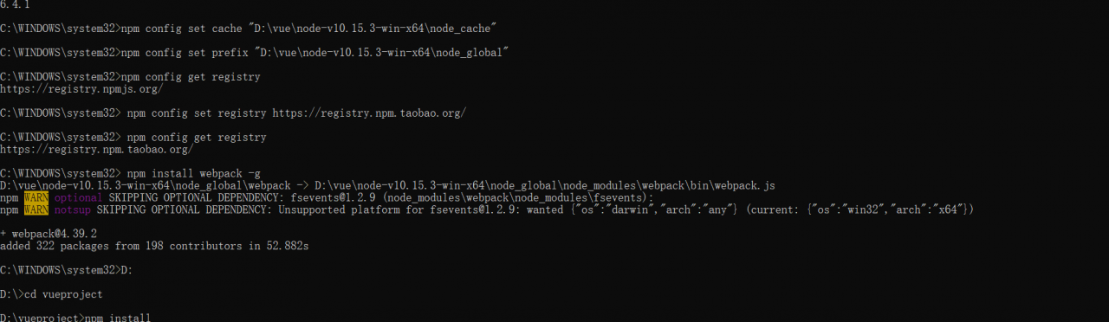The image size is (1109, 322).
Task: Click the magenta optional text
Action: tap(78, 198)
